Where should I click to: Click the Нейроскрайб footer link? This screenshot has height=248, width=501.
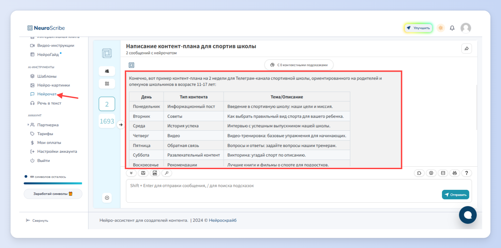[x=223, y=220]
